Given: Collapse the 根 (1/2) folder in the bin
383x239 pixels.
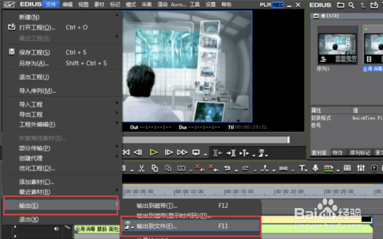Looking at the screenshot, I should point(316,16).
